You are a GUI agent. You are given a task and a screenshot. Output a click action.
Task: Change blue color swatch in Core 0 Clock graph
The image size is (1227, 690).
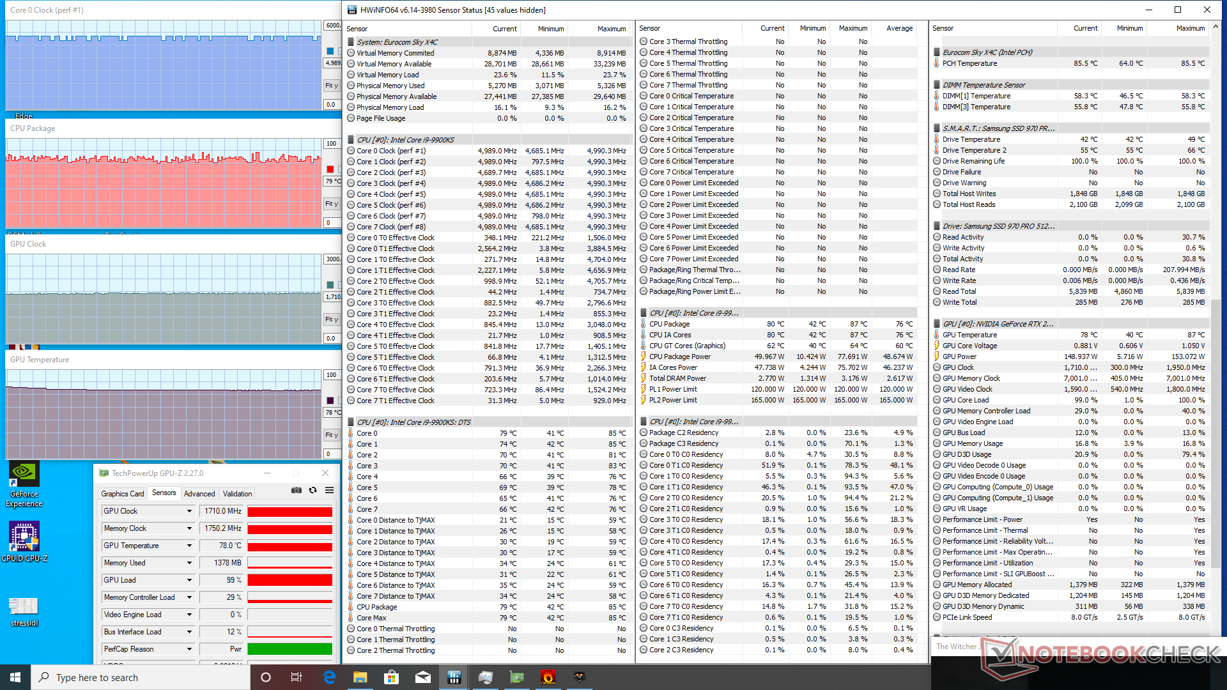coord(330,51)
